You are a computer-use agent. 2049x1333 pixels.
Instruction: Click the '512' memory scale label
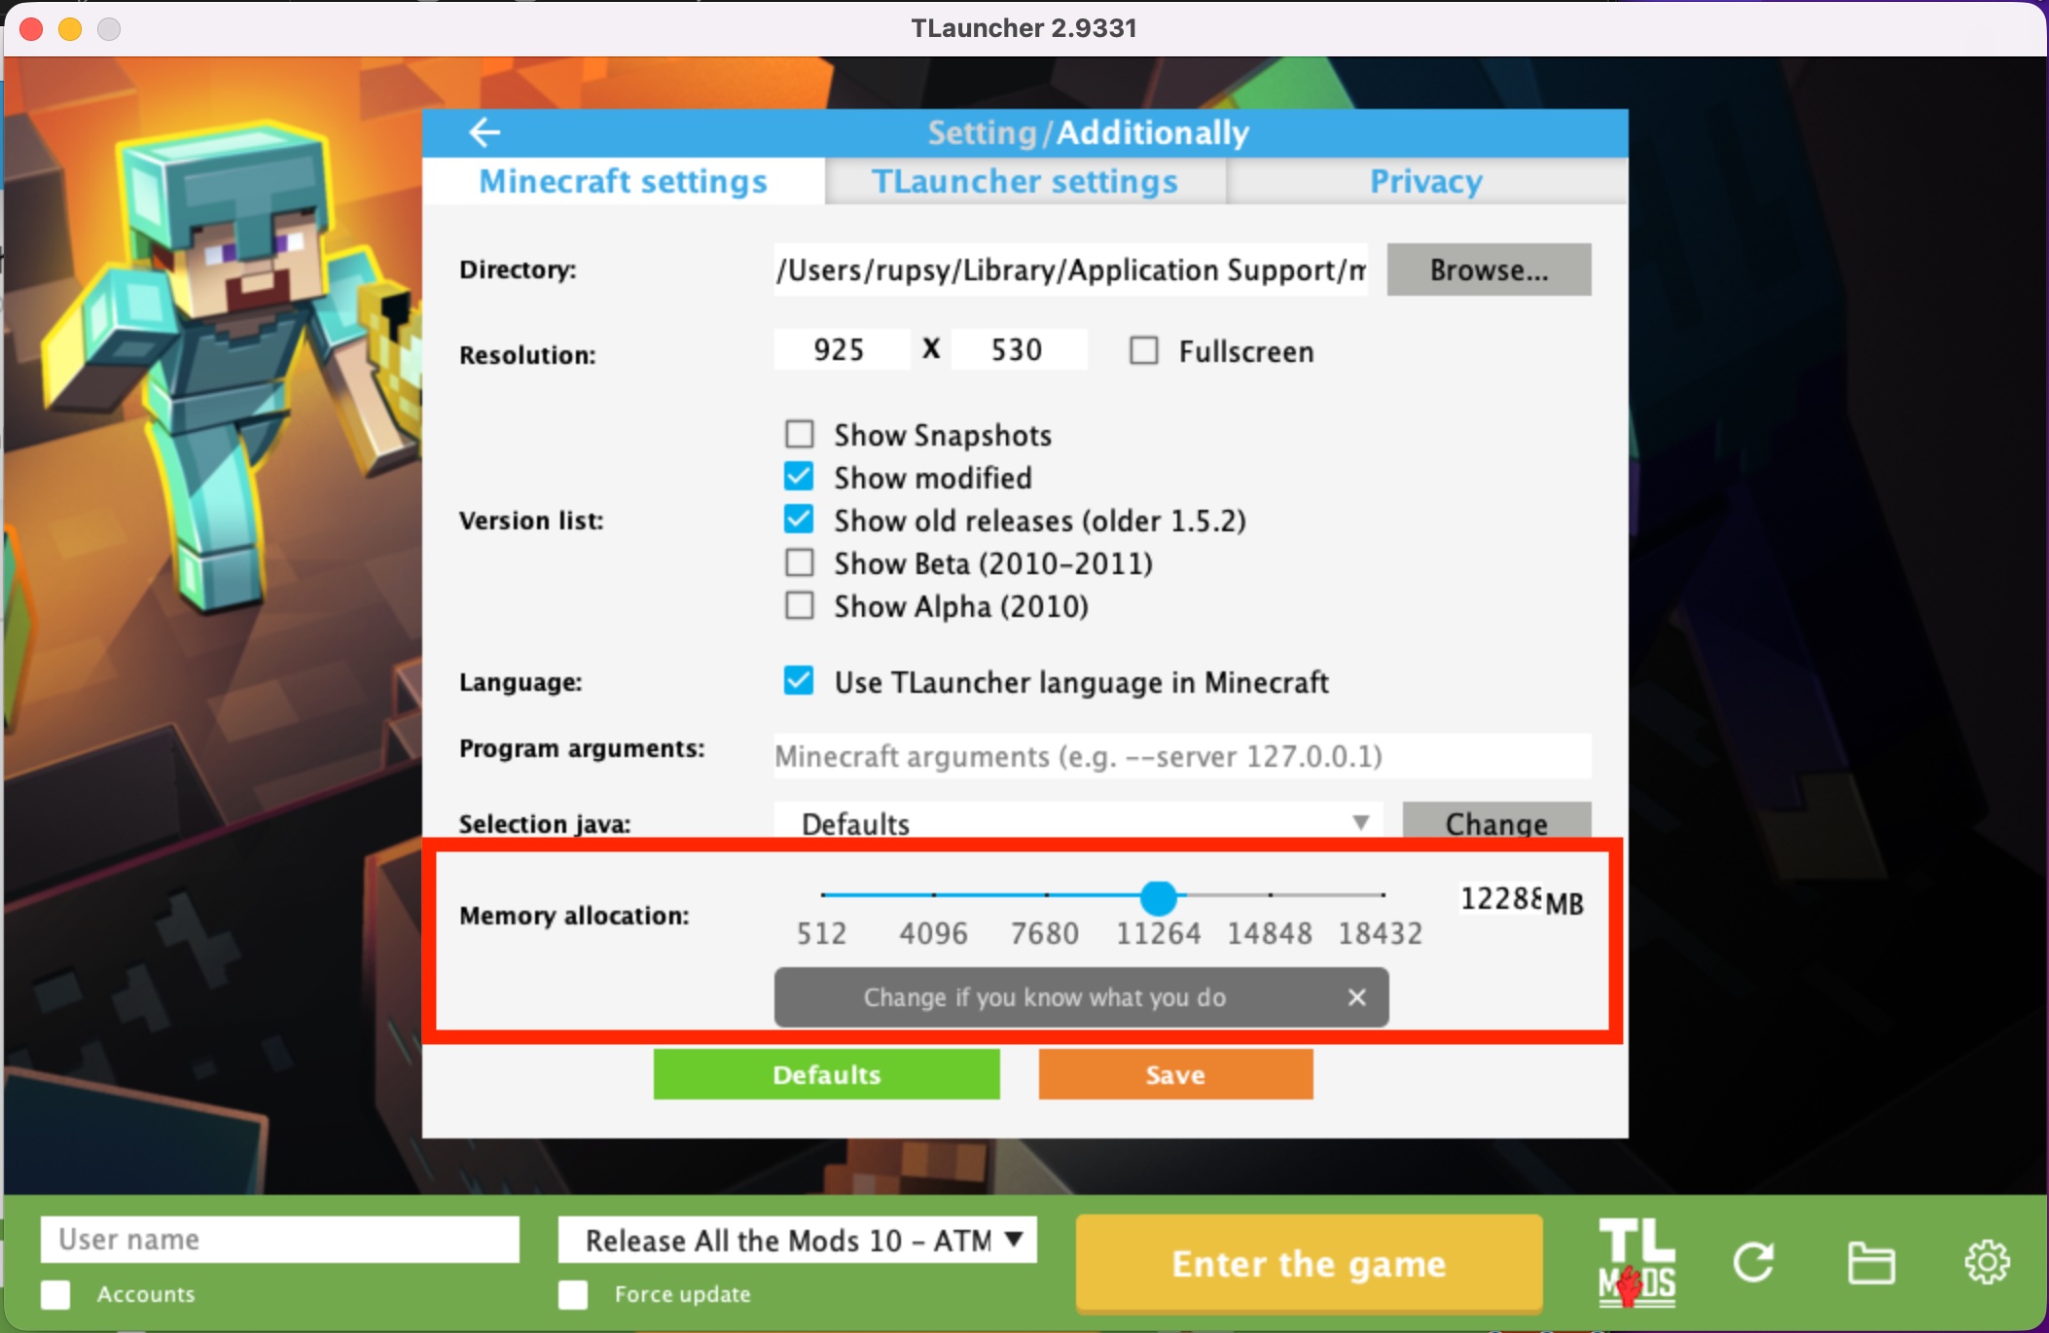(x=822, y=933)
